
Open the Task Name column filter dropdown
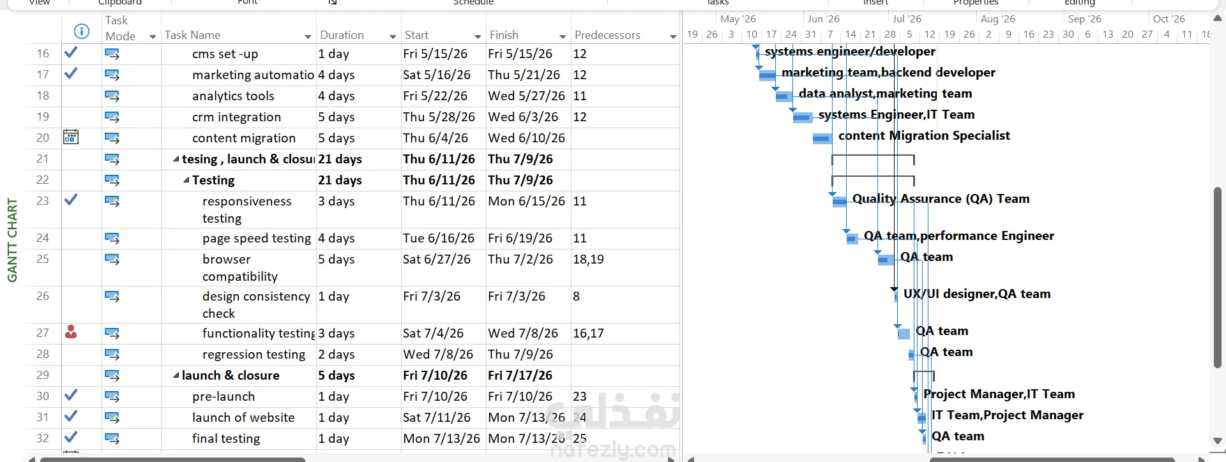coord(308,36)
